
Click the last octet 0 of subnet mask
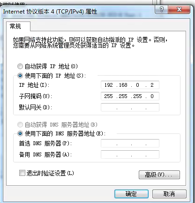coord(152,96)
